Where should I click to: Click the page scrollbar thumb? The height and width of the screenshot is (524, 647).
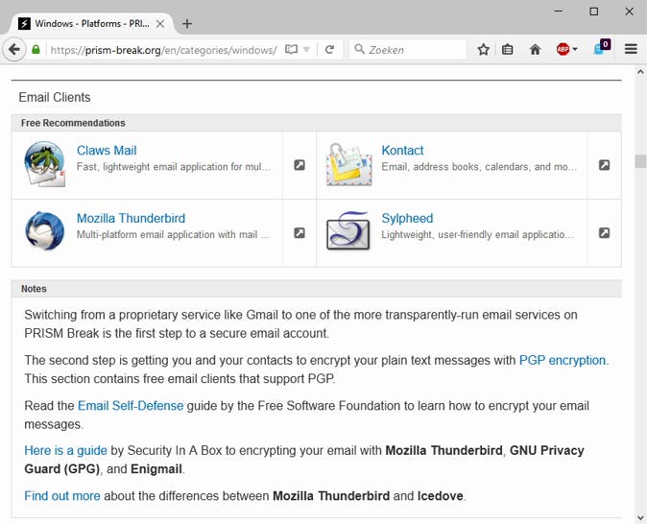(x=640, y=161)
